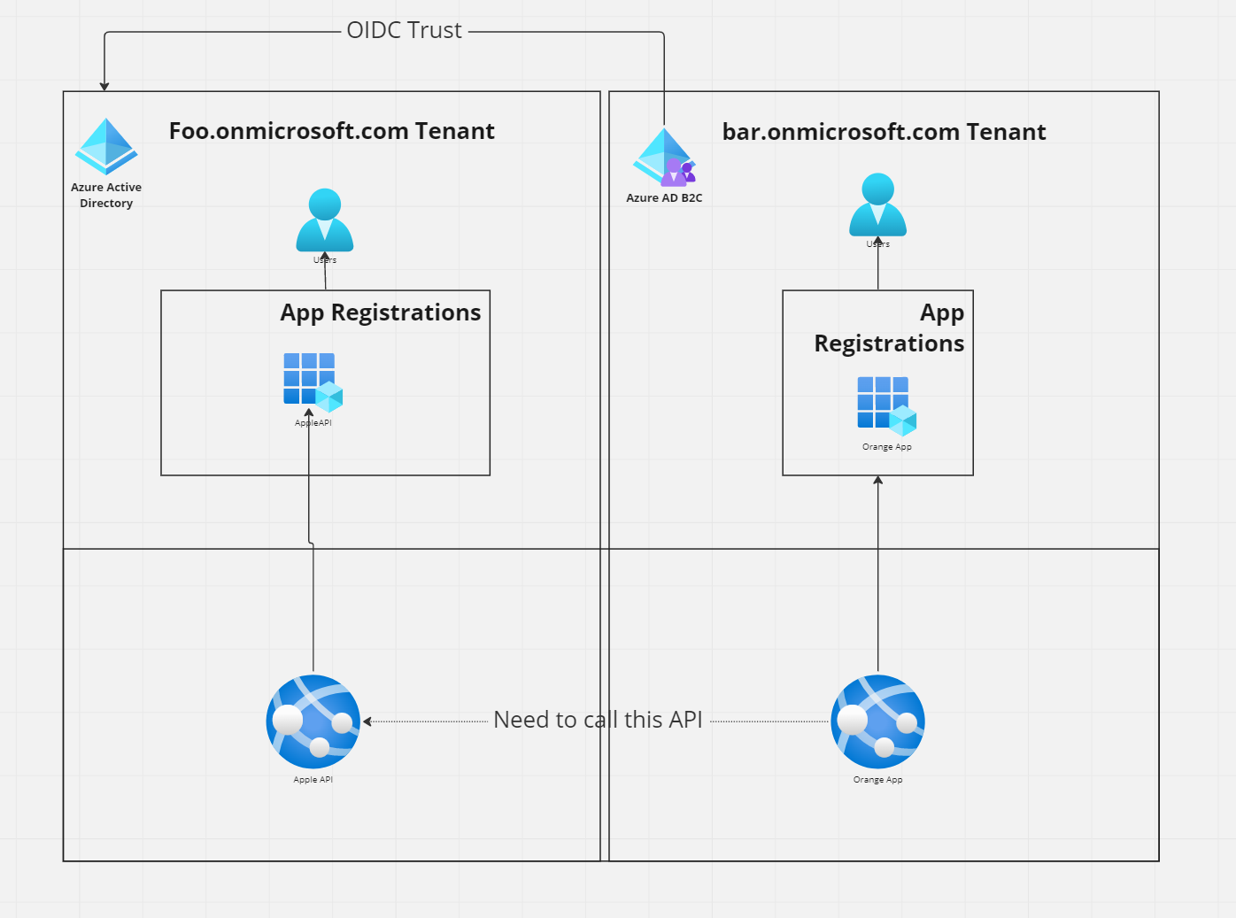Select the Users icon in Foo tenant
This screenshot has height=918, width=1236.
click(325, 220)
